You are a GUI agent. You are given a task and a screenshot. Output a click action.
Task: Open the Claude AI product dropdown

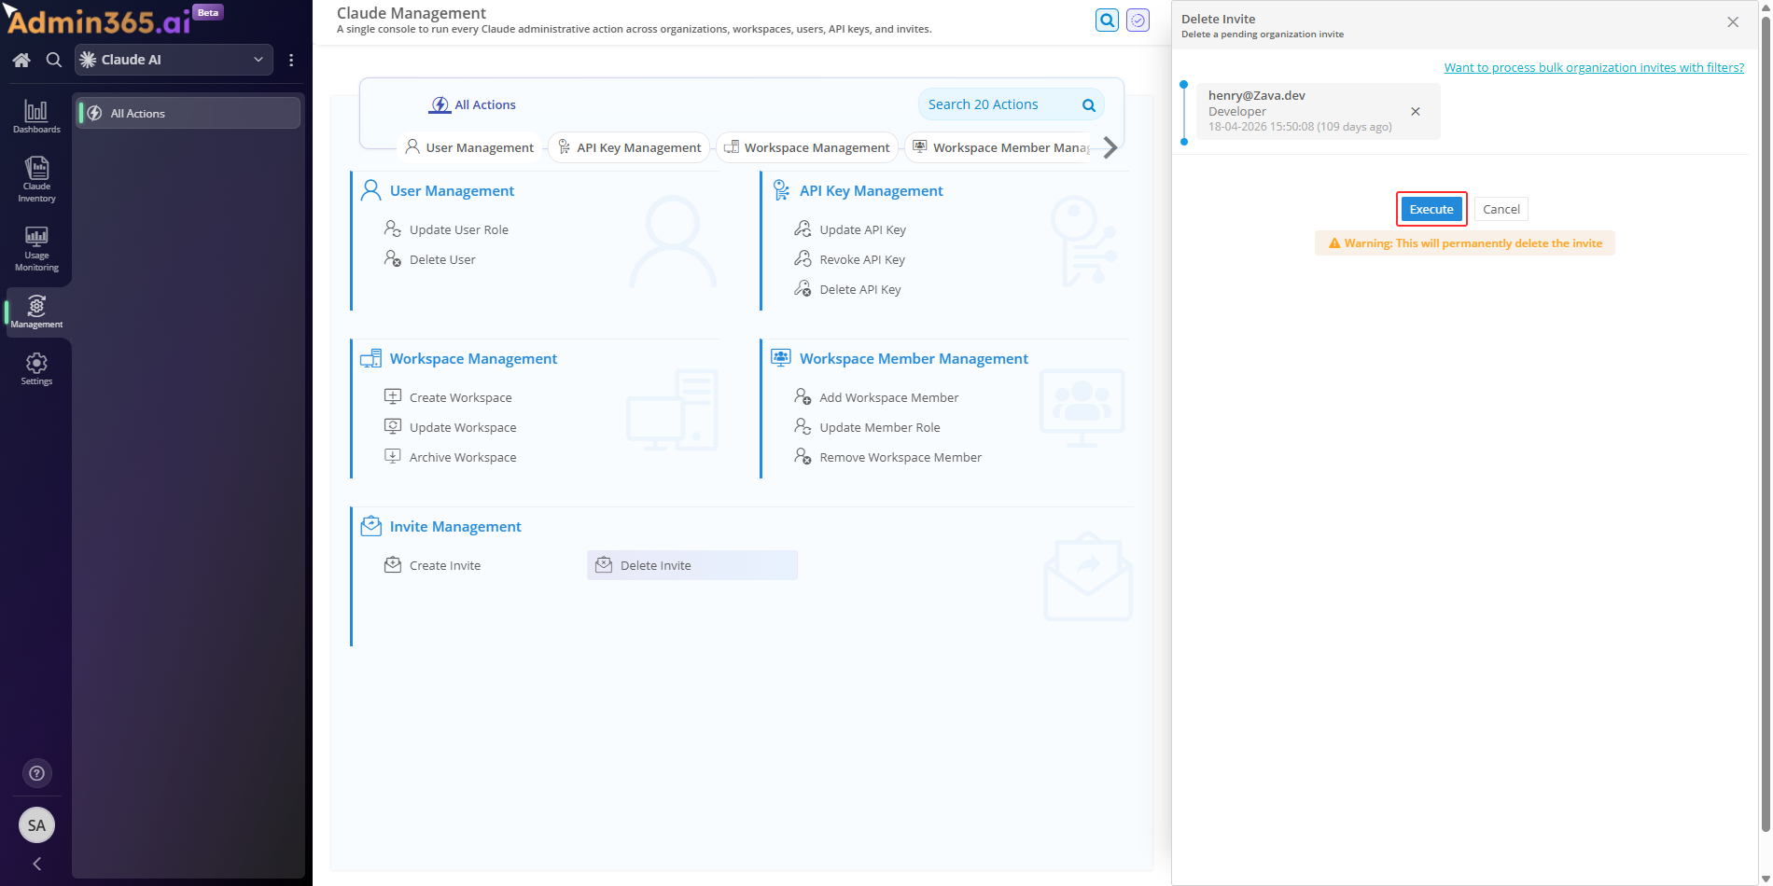pyautogui.click(x=174, y=60)
